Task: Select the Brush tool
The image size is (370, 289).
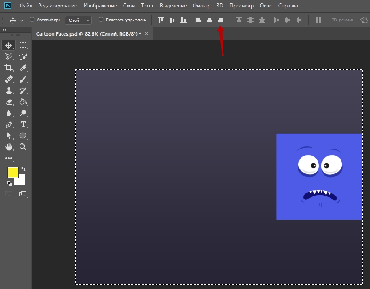Action: point(23,79)
